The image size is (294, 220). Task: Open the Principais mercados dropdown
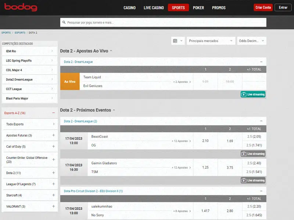click(x=211, y=41)
